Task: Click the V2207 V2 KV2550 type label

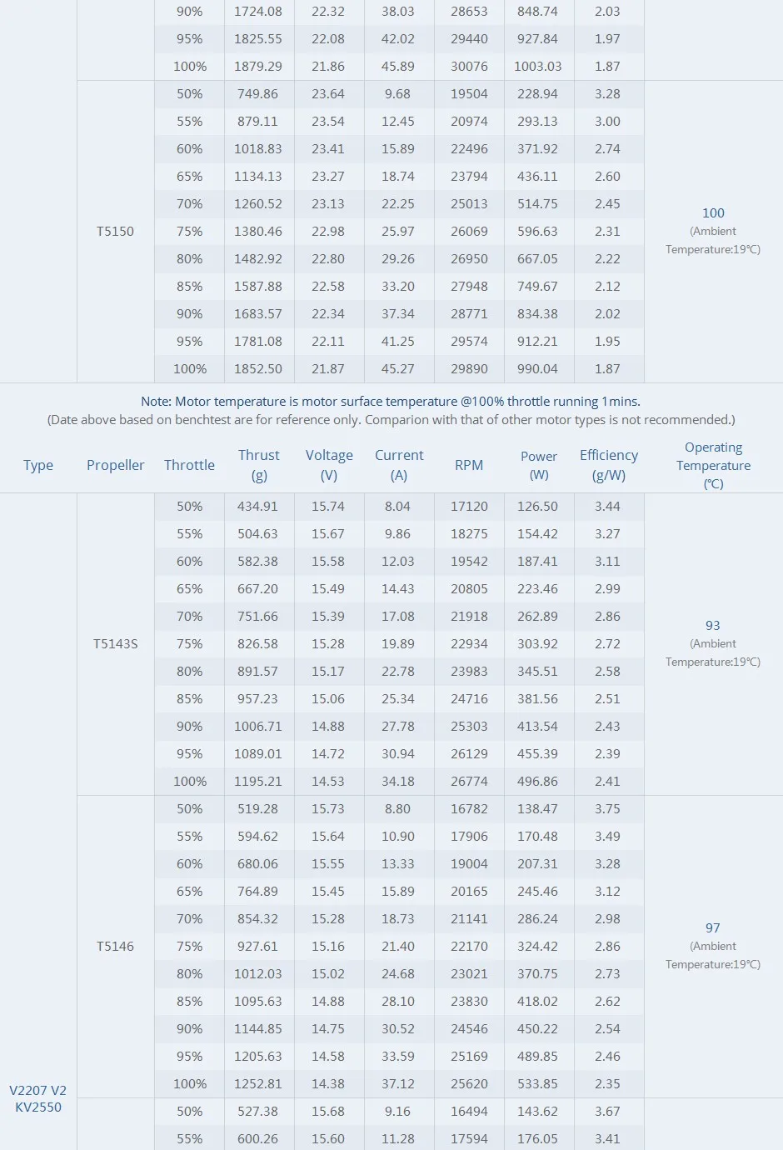Action: point(38,1098)
